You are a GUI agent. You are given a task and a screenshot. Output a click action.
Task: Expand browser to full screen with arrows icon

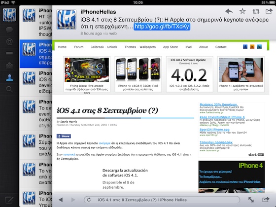251,200
